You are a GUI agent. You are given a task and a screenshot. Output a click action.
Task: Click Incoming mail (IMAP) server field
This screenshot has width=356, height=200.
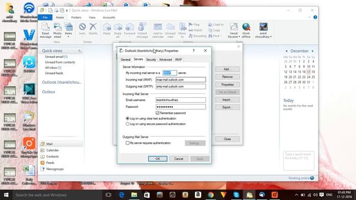pyautogui.click(x=181, y=79)
